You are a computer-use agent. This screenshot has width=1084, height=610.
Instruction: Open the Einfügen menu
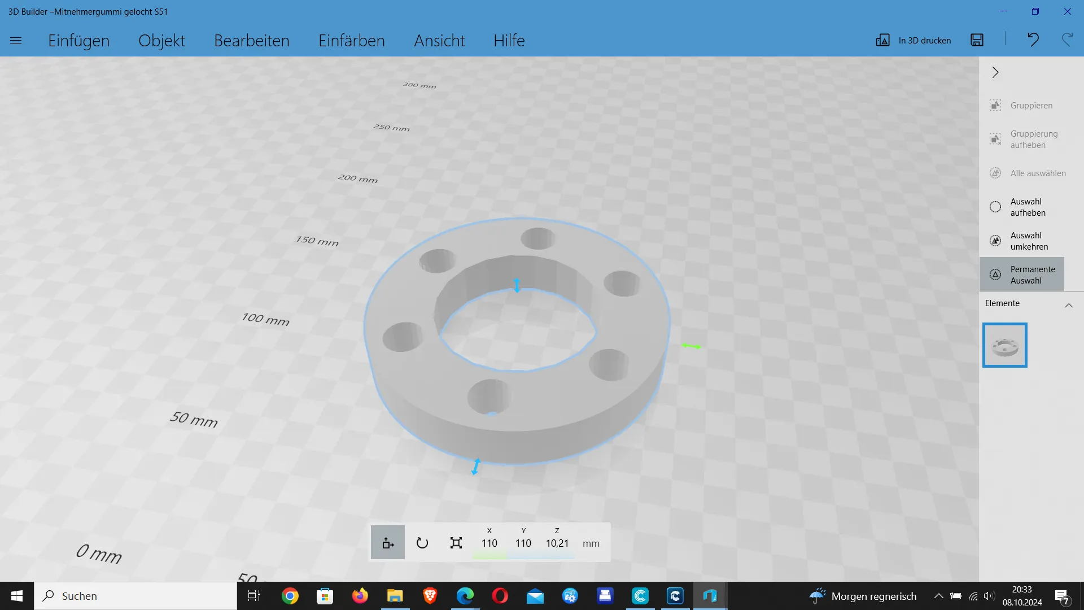coord(78,41)
